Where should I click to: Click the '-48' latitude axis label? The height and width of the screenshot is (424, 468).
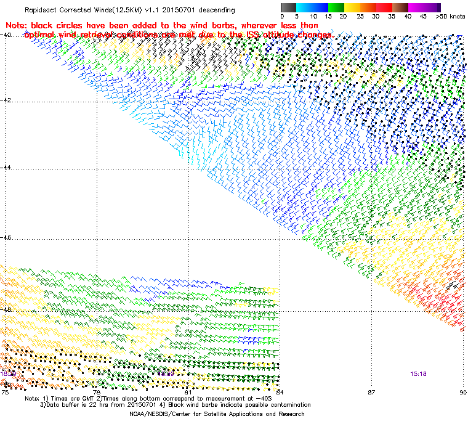(6, 310)
